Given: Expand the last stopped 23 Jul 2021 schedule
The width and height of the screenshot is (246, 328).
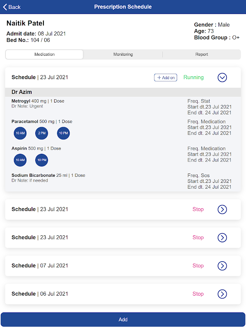Looking at the screenshot, I should pyautogui.click(x=222, y=237).
